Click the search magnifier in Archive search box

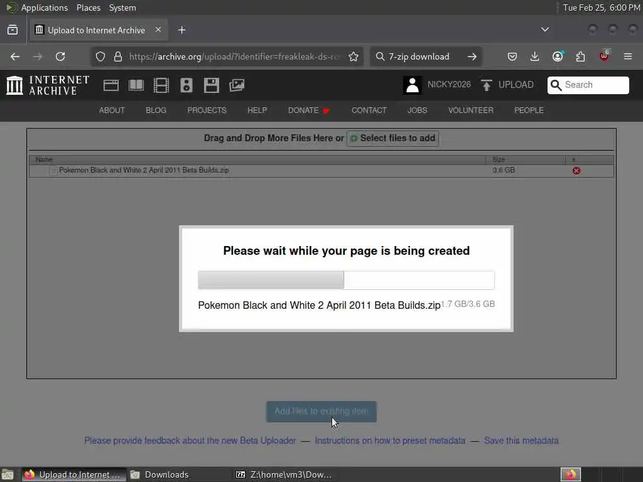click(556, 85)
